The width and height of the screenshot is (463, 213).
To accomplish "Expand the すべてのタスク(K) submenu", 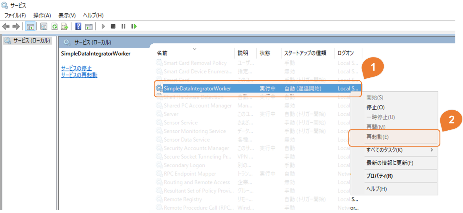I will (x=394, y=150).
